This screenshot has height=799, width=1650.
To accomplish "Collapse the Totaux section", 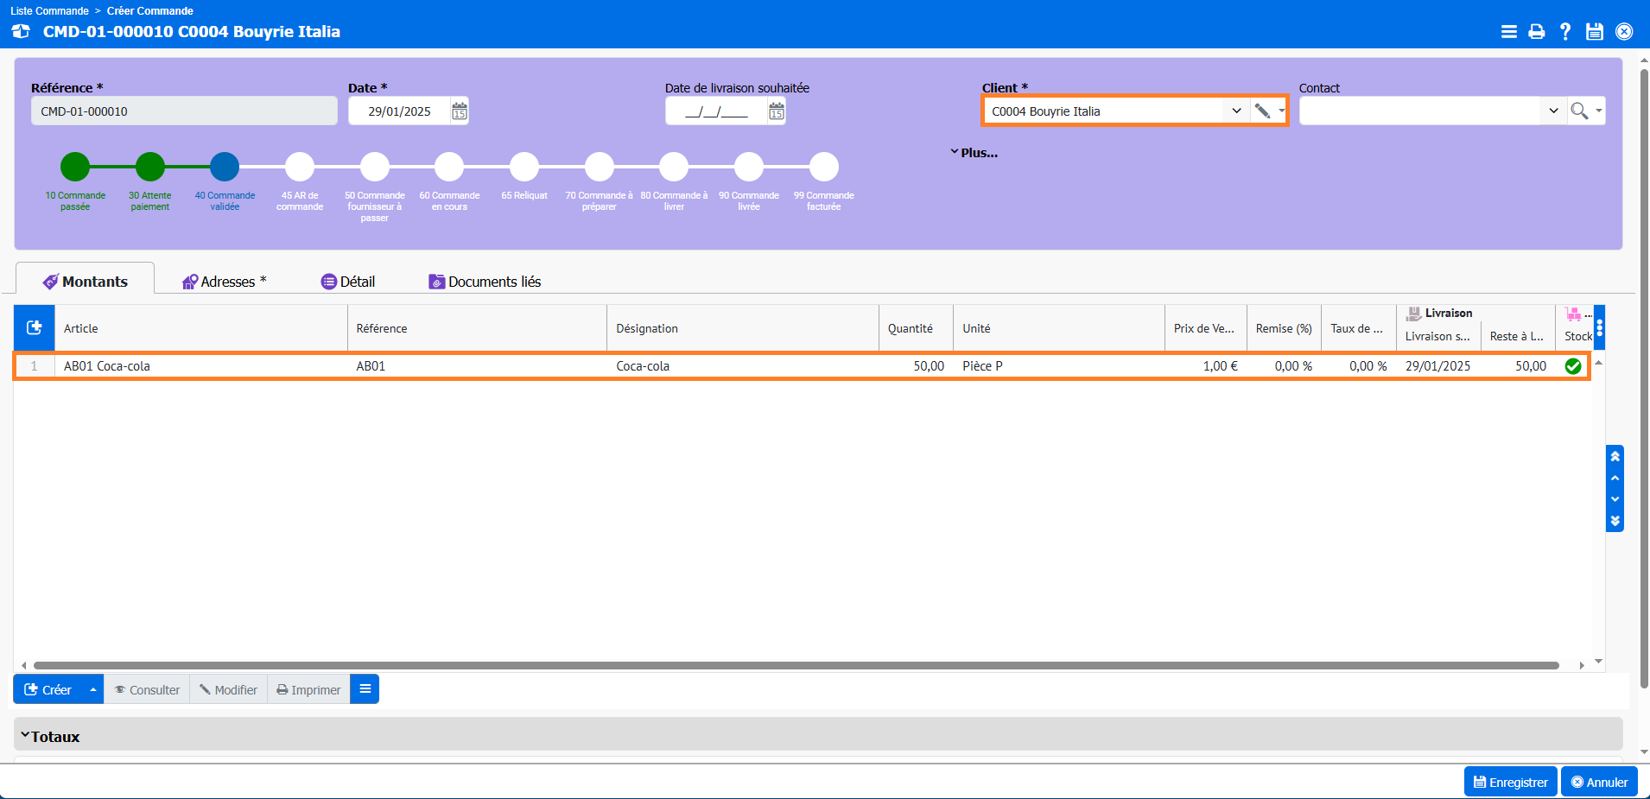I will point(50,737).
